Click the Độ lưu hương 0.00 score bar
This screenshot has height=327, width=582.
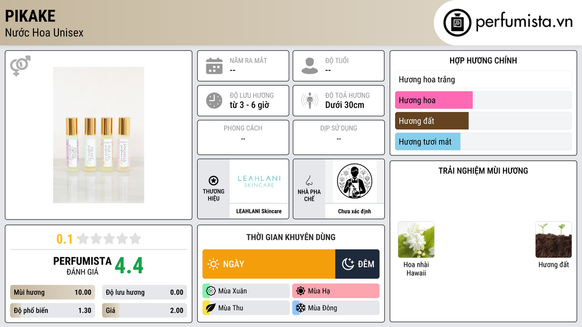[144, 292]
